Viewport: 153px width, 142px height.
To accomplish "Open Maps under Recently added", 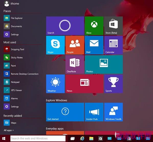I will coord(10,123).
